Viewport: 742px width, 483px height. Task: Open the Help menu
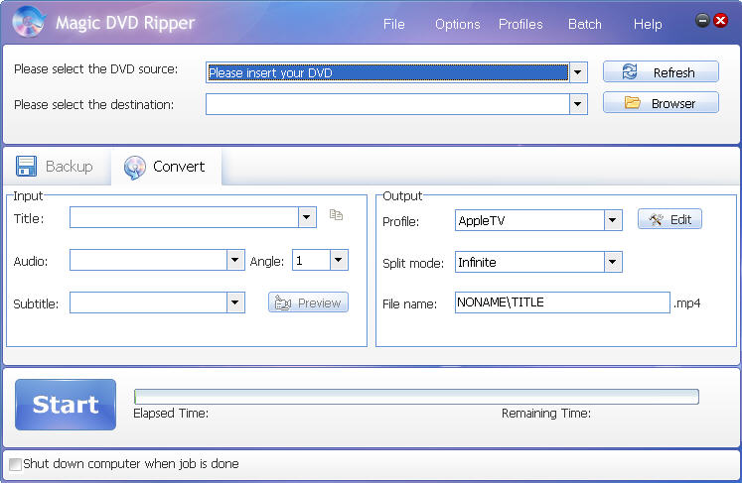click(x=648, y=24)
